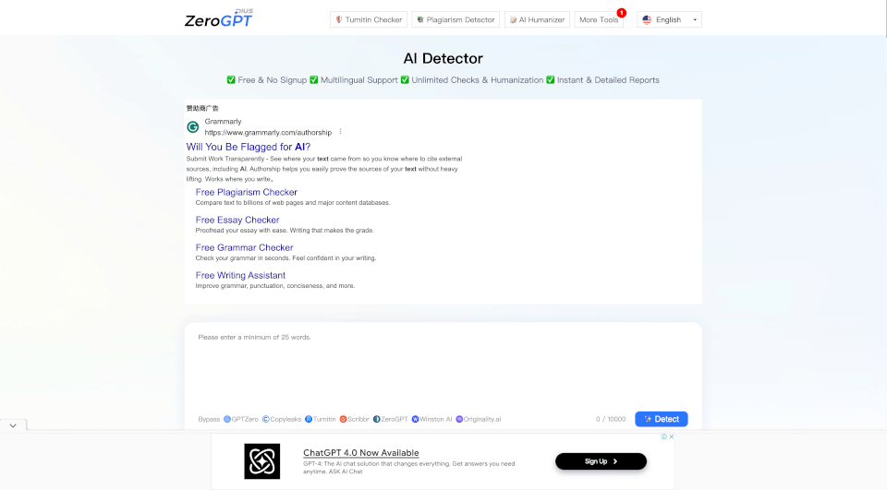The image size is (887, 490).
Task: Open the Turnitin Checker tool
Action: pos(369,19)
